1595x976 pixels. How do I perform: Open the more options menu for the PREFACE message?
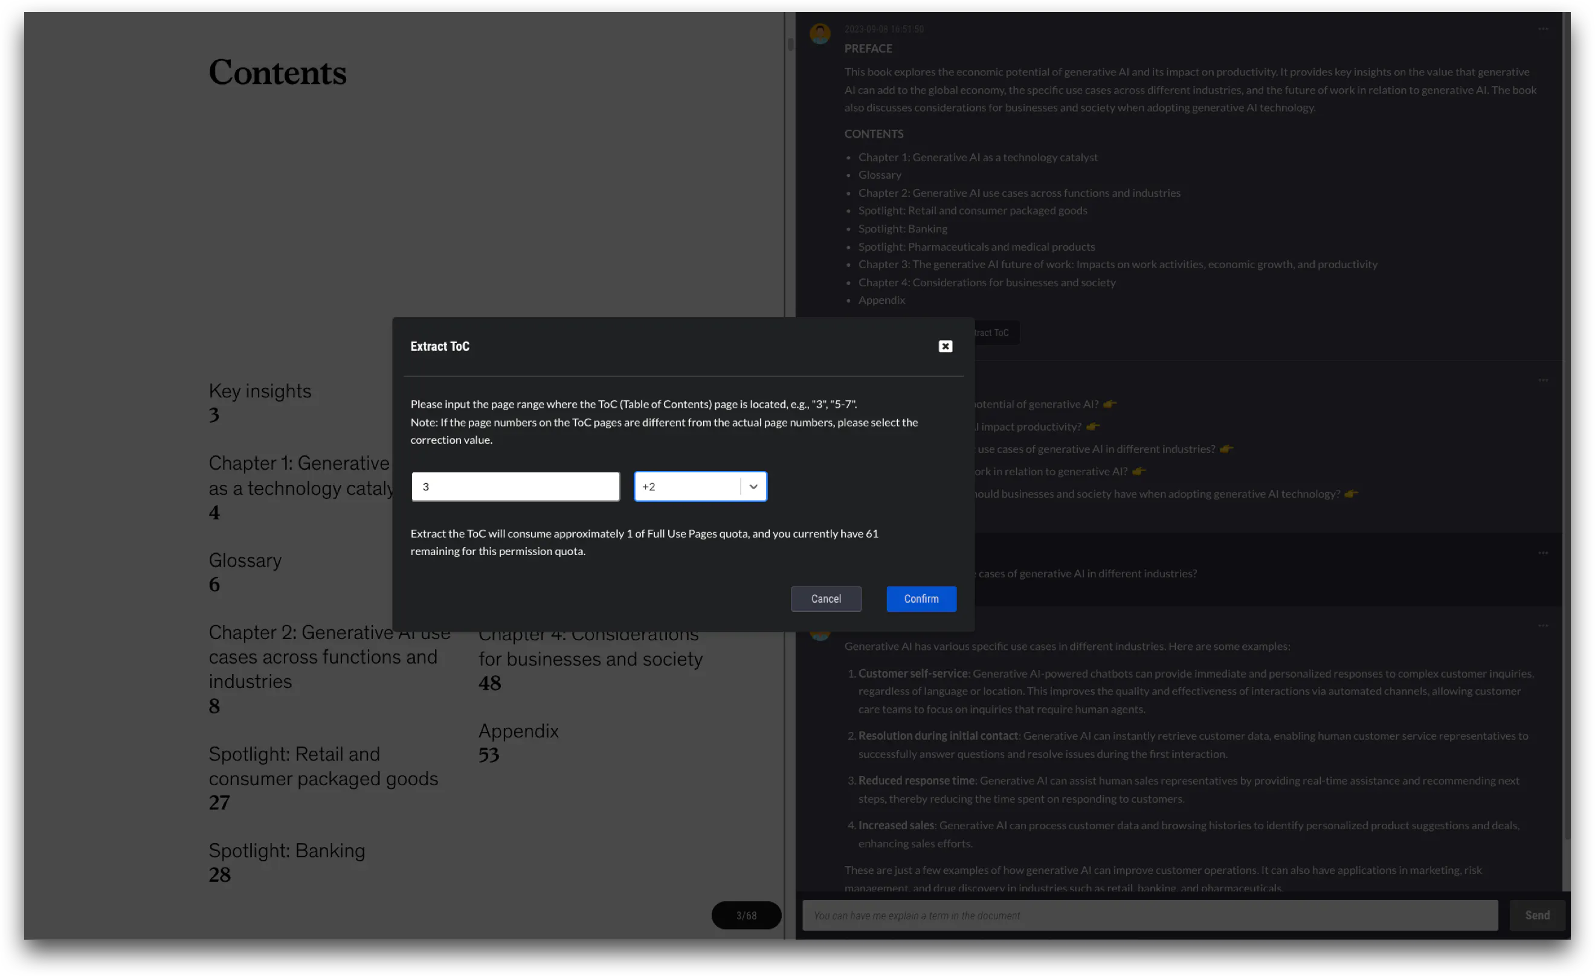[1543, 29]
